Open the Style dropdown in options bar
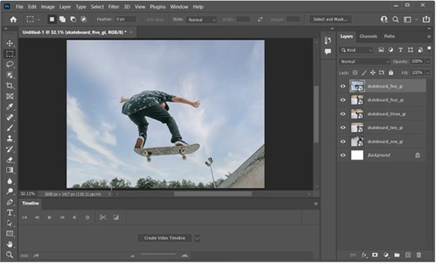 (202, 20)
